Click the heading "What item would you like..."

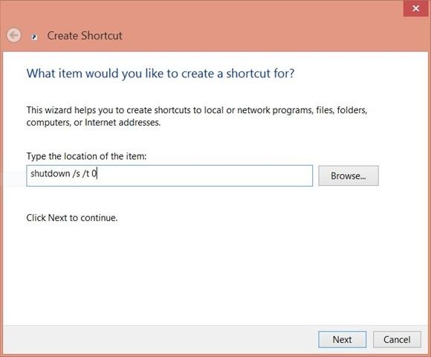[x=161, y=74]
